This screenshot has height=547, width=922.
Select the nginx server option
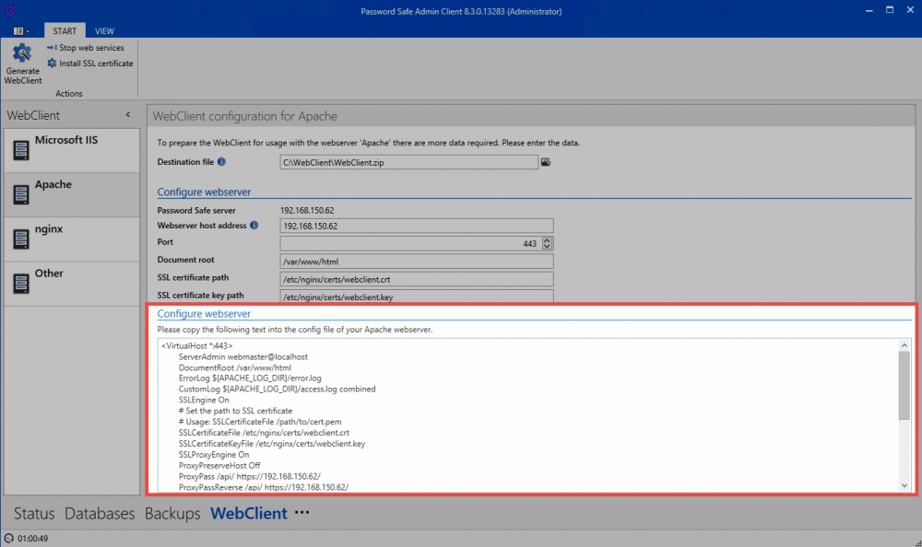click(x=72, y=239)
